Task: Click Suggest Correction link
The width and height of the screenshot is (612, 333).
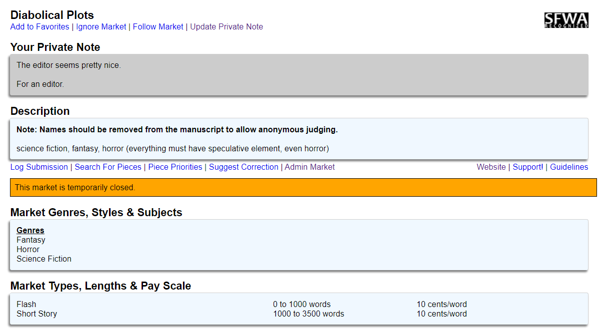Action: tap(243, 167)
